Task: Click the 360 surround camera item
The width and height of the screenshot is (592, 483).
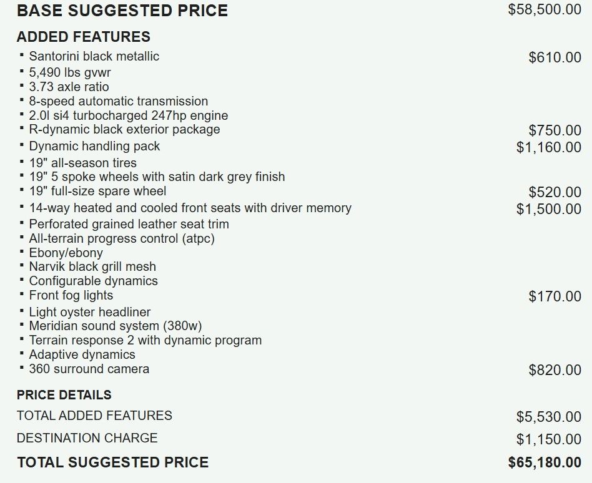Action: [x=89, y=369]
